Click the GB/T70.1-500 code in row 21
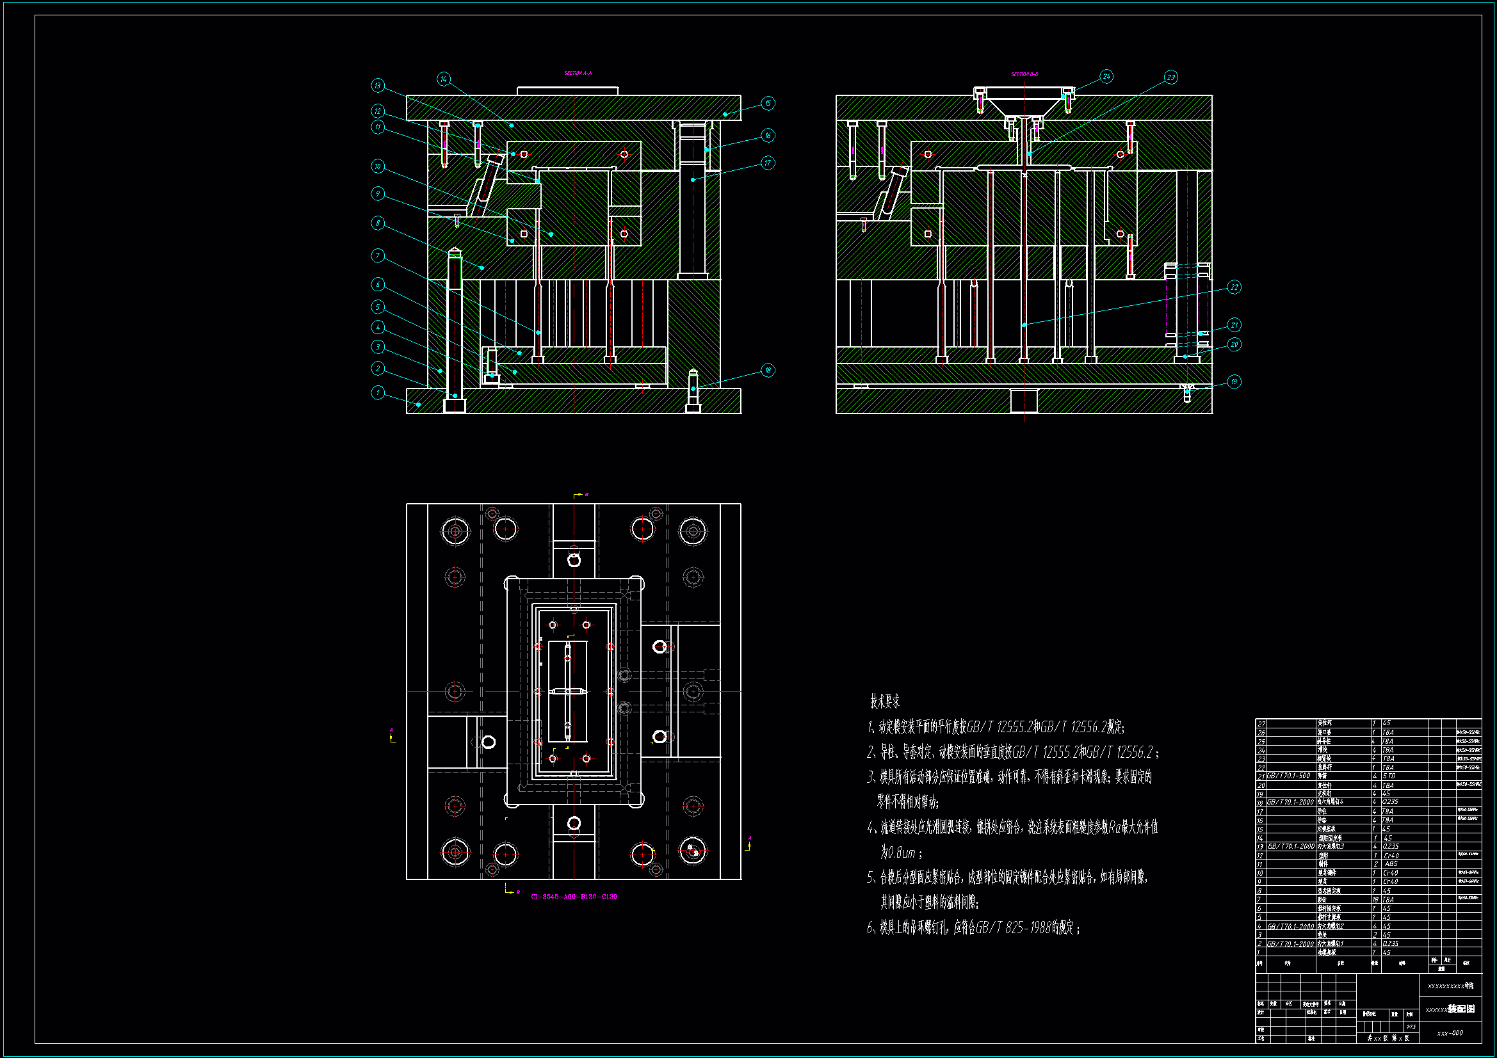Viewport: 1497px width, 1058px height. tap(1288, 776)
